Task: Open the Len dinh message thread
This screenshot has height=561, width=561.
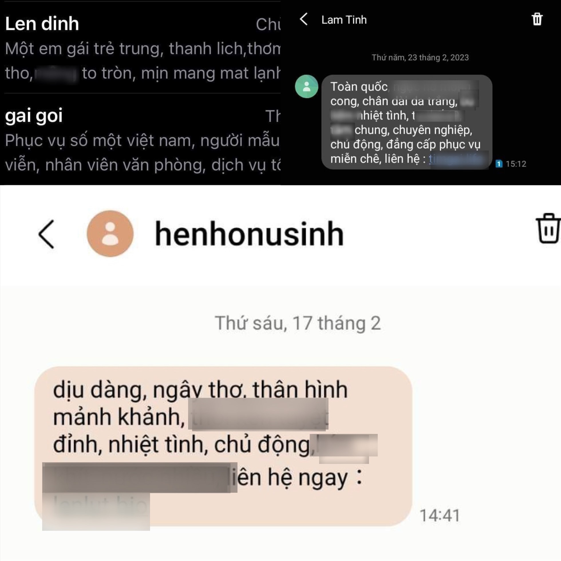Action: tap(140, 46)
